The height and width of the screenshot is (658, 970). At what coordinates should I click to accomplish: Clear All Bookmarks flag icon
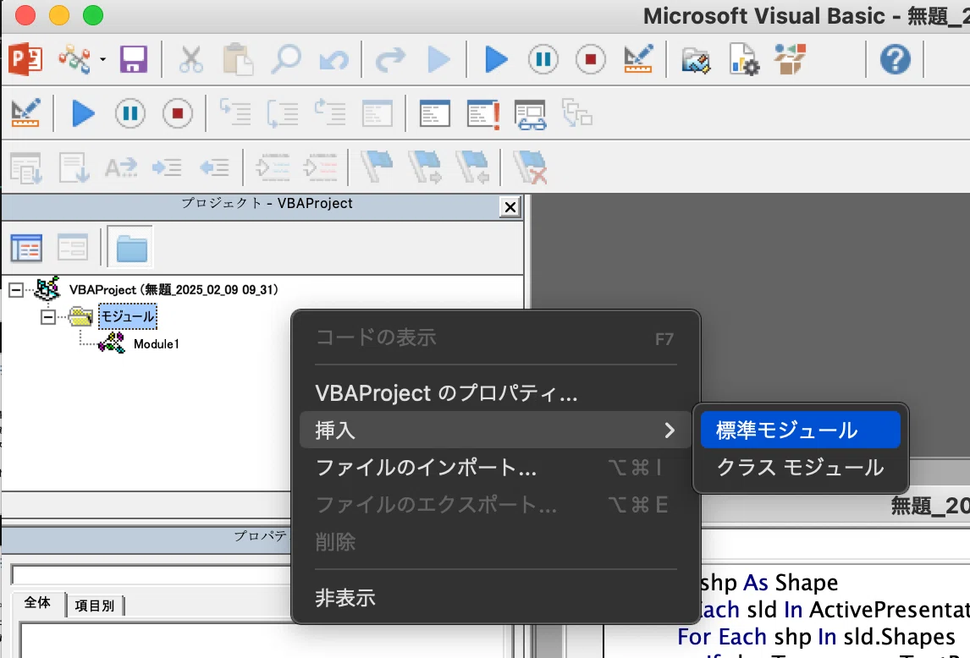coord(531,167)
